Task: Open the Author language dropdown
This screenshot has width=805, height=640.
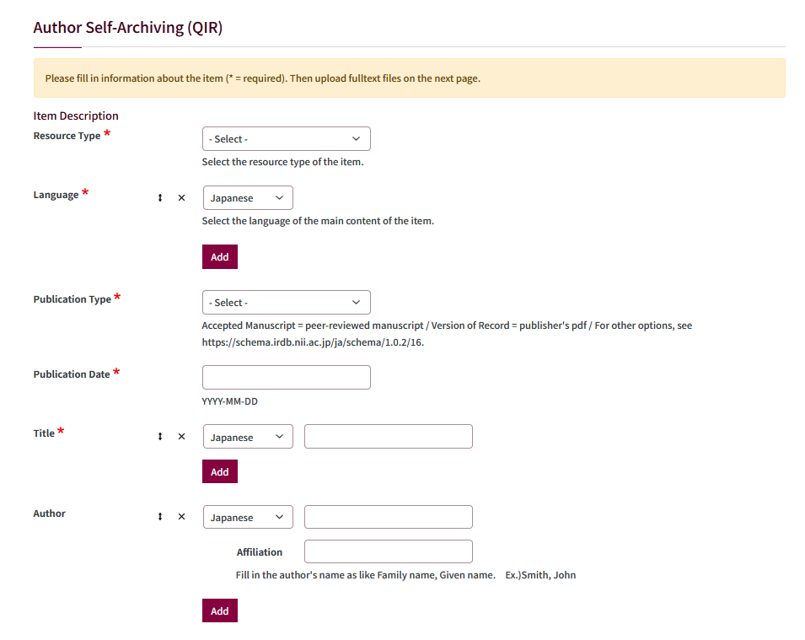Action: tap(248, 517)
